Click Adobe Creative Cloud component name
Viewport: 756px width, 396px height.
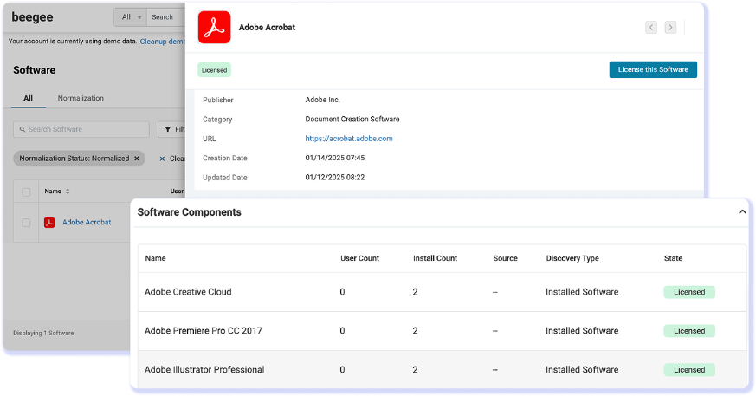188,292
